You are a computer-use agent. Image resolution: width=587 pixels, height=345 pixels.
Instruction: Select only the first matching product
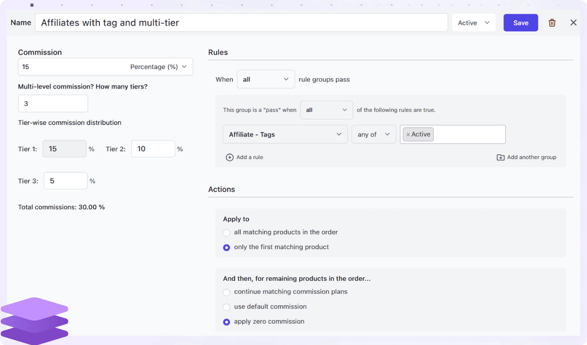pos(226,248)
